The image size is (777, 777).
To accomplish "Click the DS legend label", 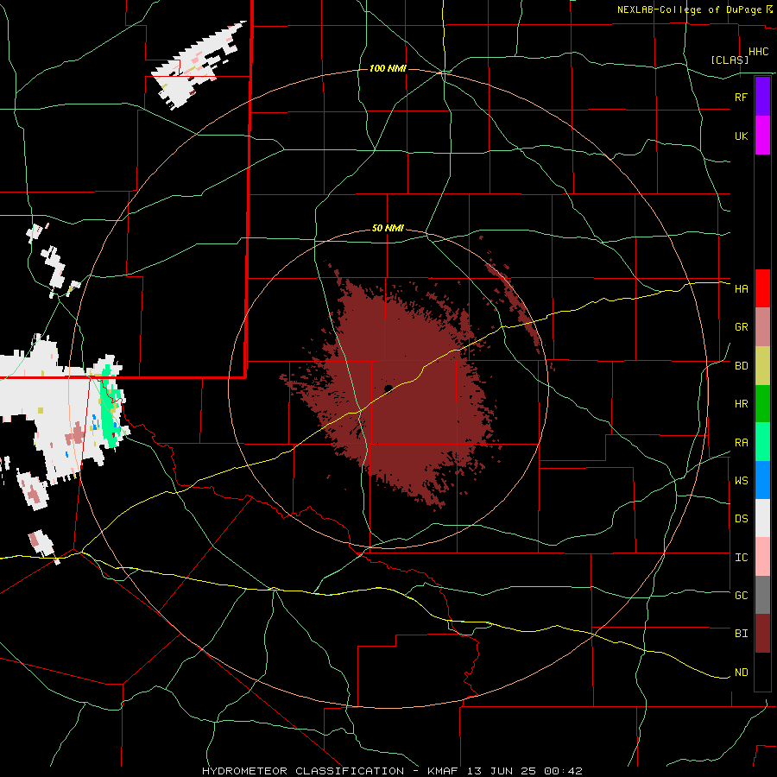I will (x=741, y=519).
